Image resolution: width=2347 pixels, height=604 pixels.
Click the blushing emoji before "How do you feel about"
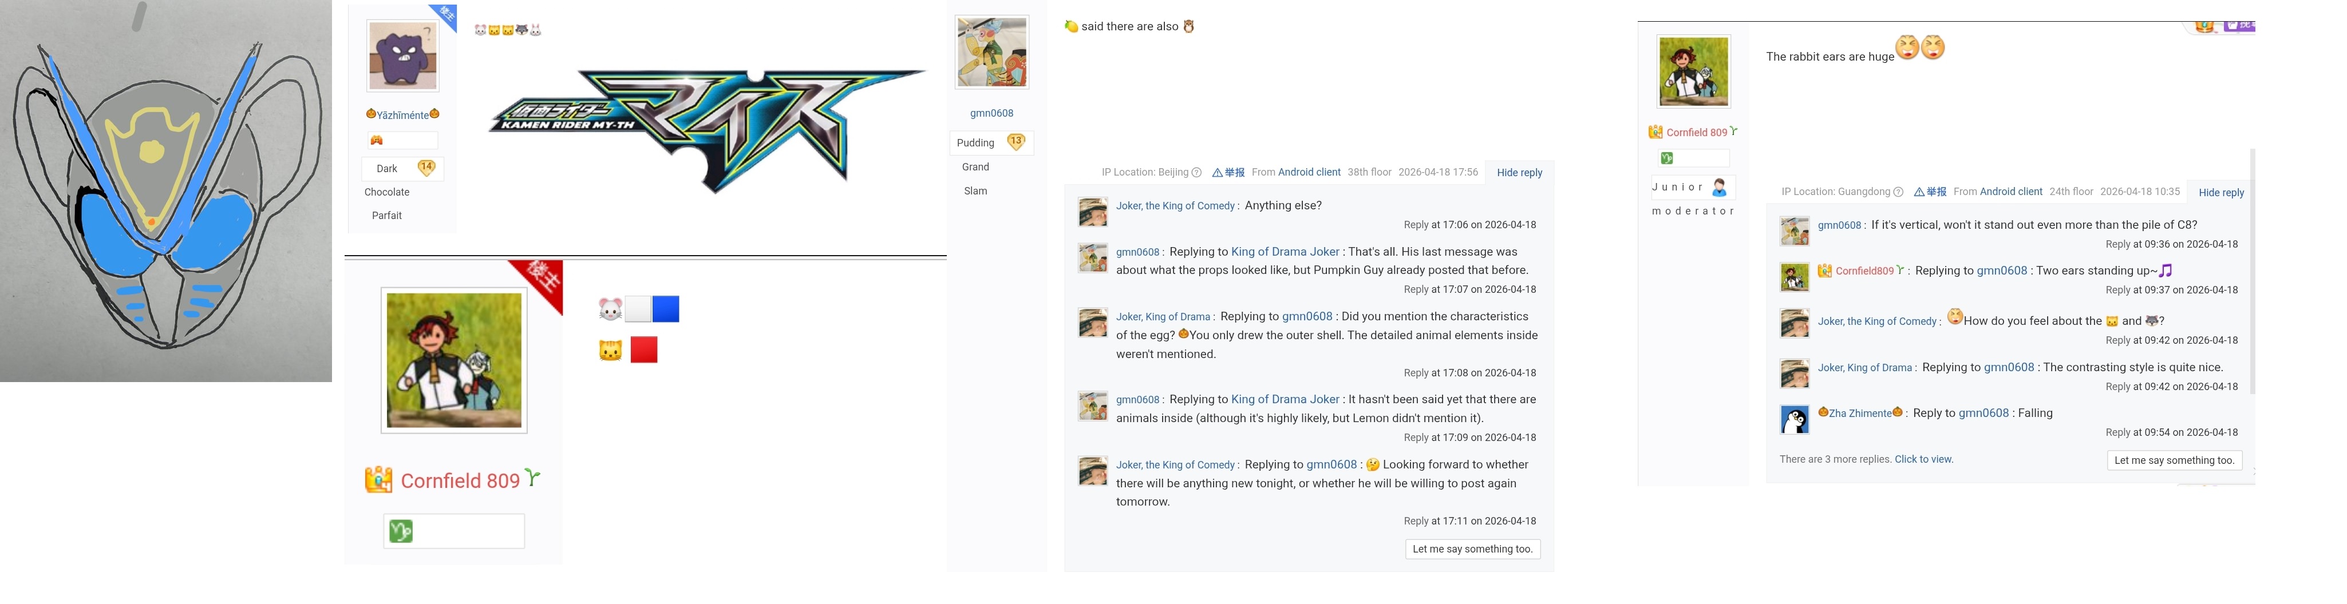1954,317
